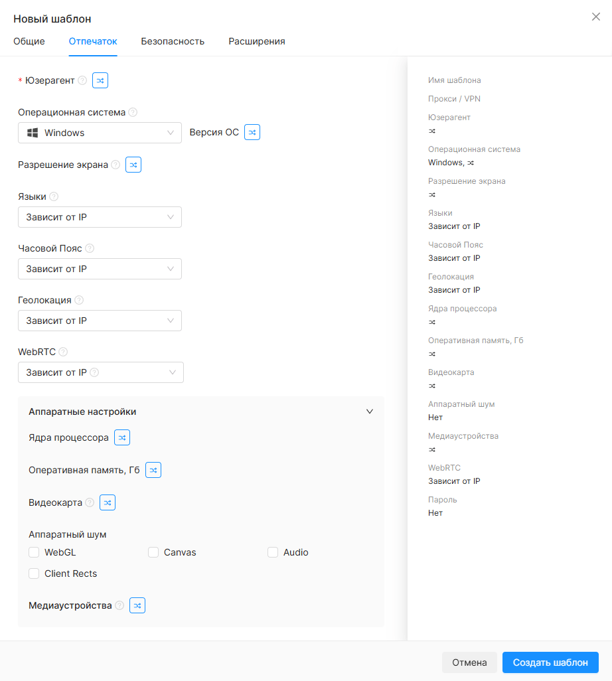Show help for Часовой Пояс
Screen dimensions: 612x681
(90, 248)
